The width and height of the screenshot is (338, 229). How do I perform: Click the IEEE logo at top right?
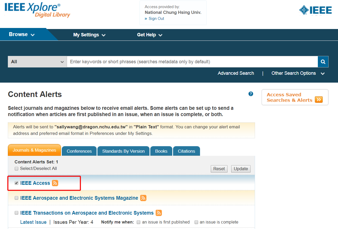point(315,10)
